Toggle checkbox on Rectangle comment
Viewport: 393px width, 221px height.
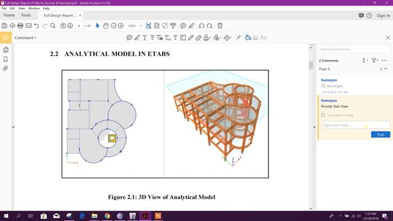[323, 86]
